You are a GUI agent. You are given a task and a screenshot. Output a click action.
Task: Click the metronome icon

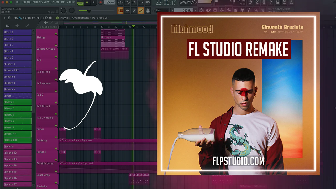[x=120, y=3]
